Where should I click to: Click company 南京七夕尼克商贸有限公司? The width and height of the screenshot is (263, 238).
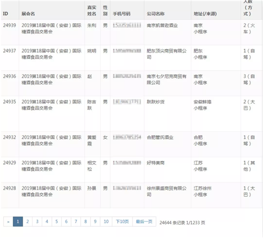click(167, 80)
